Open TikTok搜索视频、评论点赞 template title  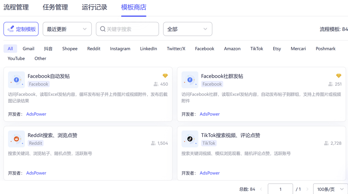pyautogui.click(x=231, y=135)
